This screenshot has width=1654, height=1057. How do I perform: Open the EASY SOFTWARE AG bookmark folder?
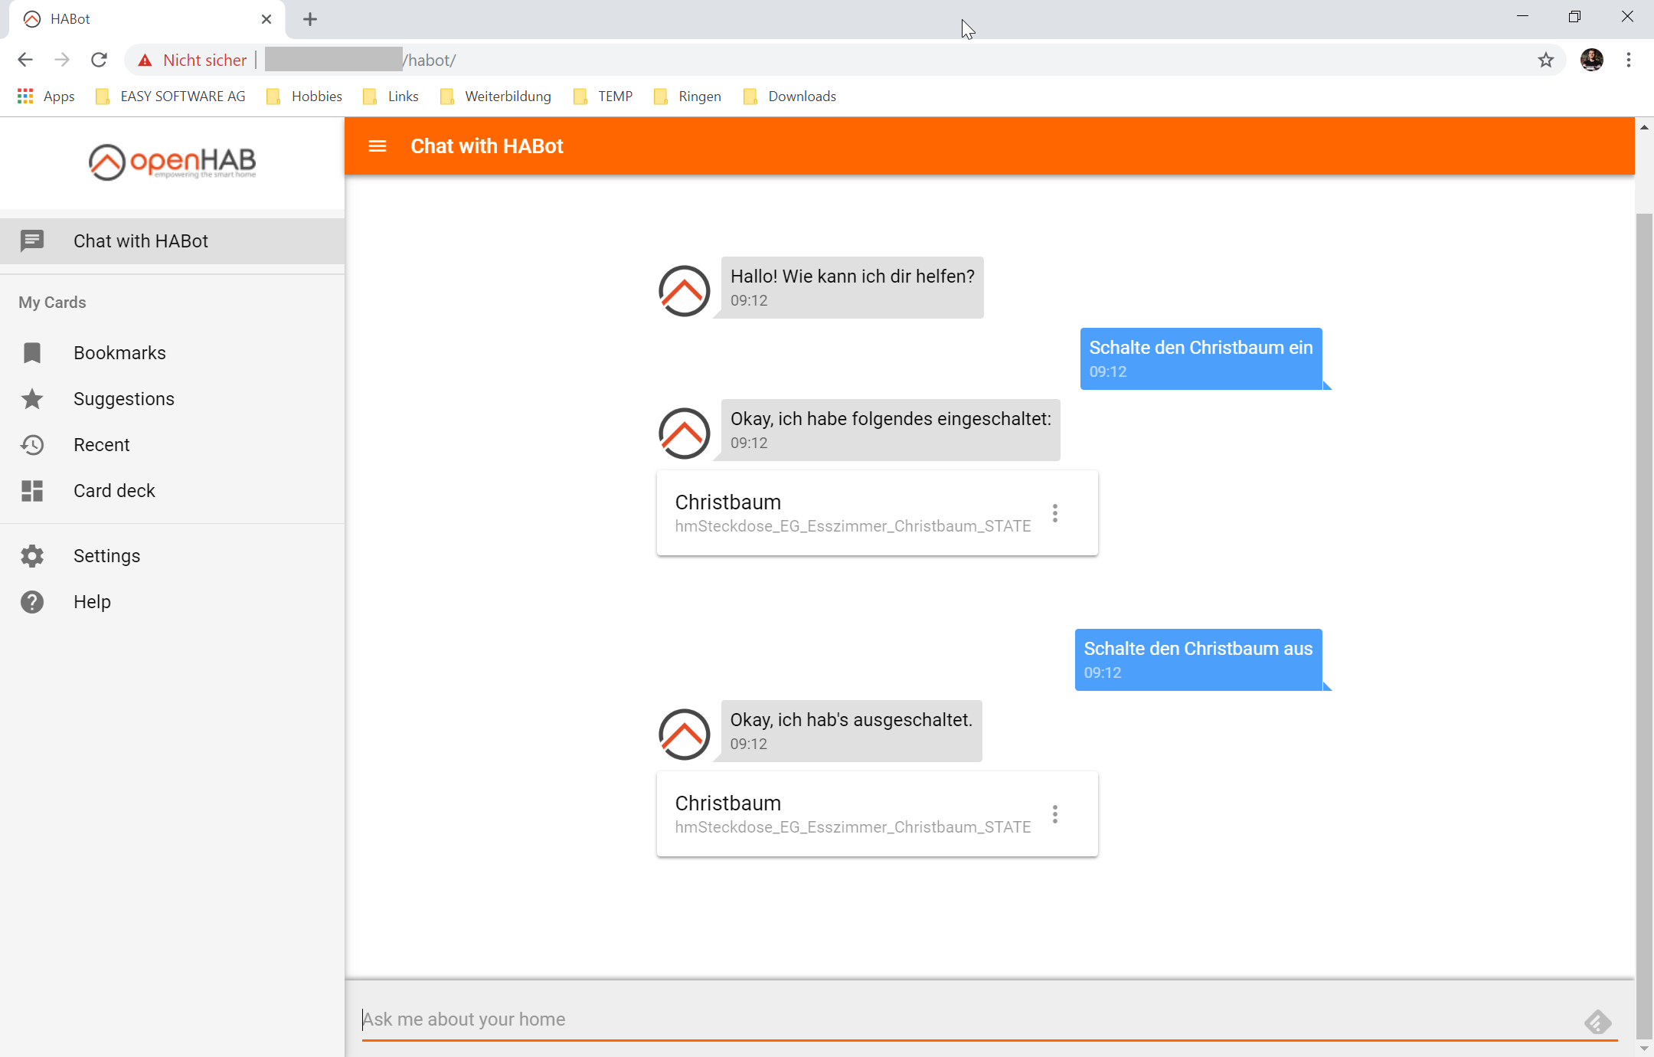(171, 97)
